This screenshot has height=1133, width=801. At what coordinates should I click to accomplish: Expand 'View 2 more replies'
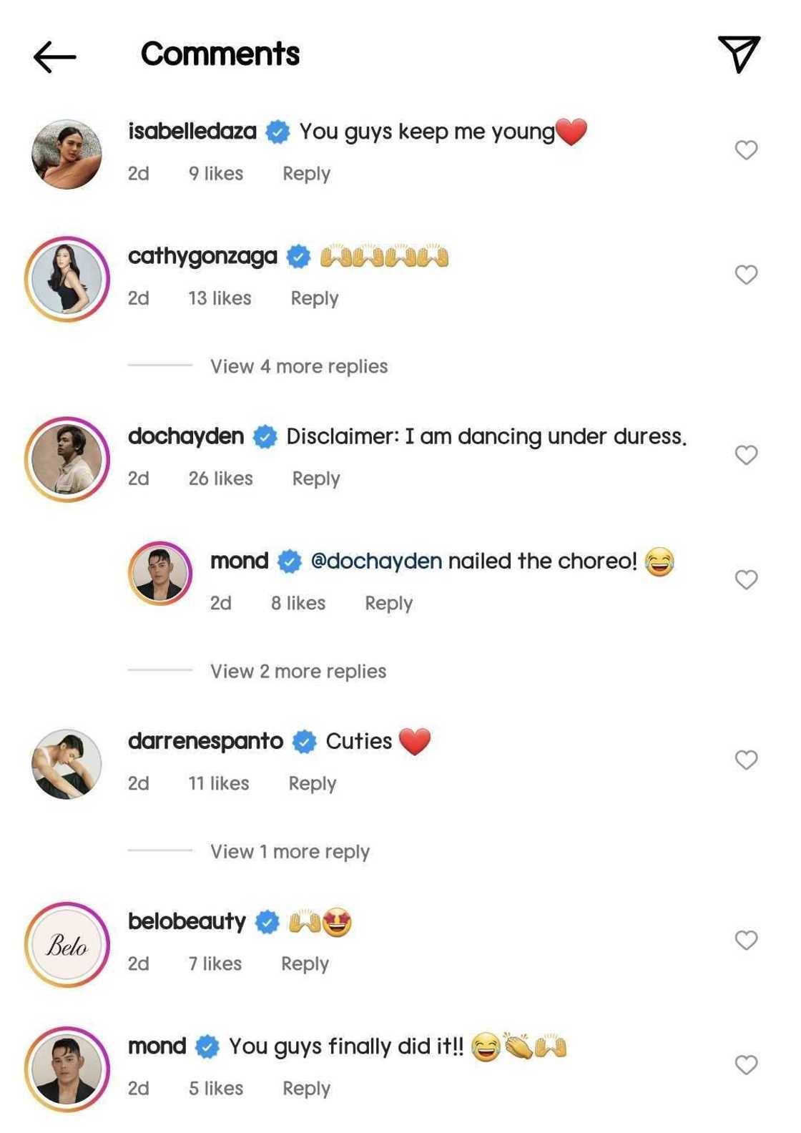click(x=298, y=671)
